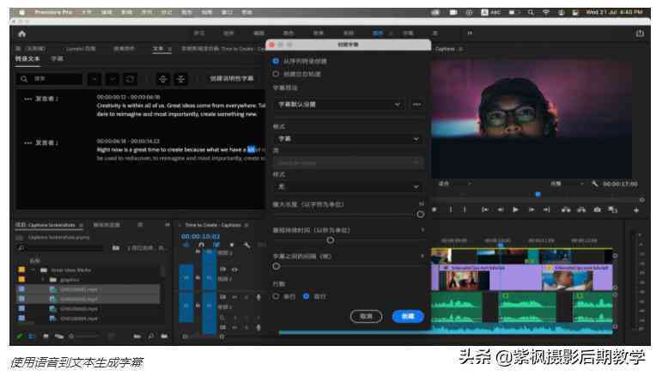This screenshot has height=376, width=656.
Task: Open the first format dropdown in caption dialog
Action: [348, 138]
